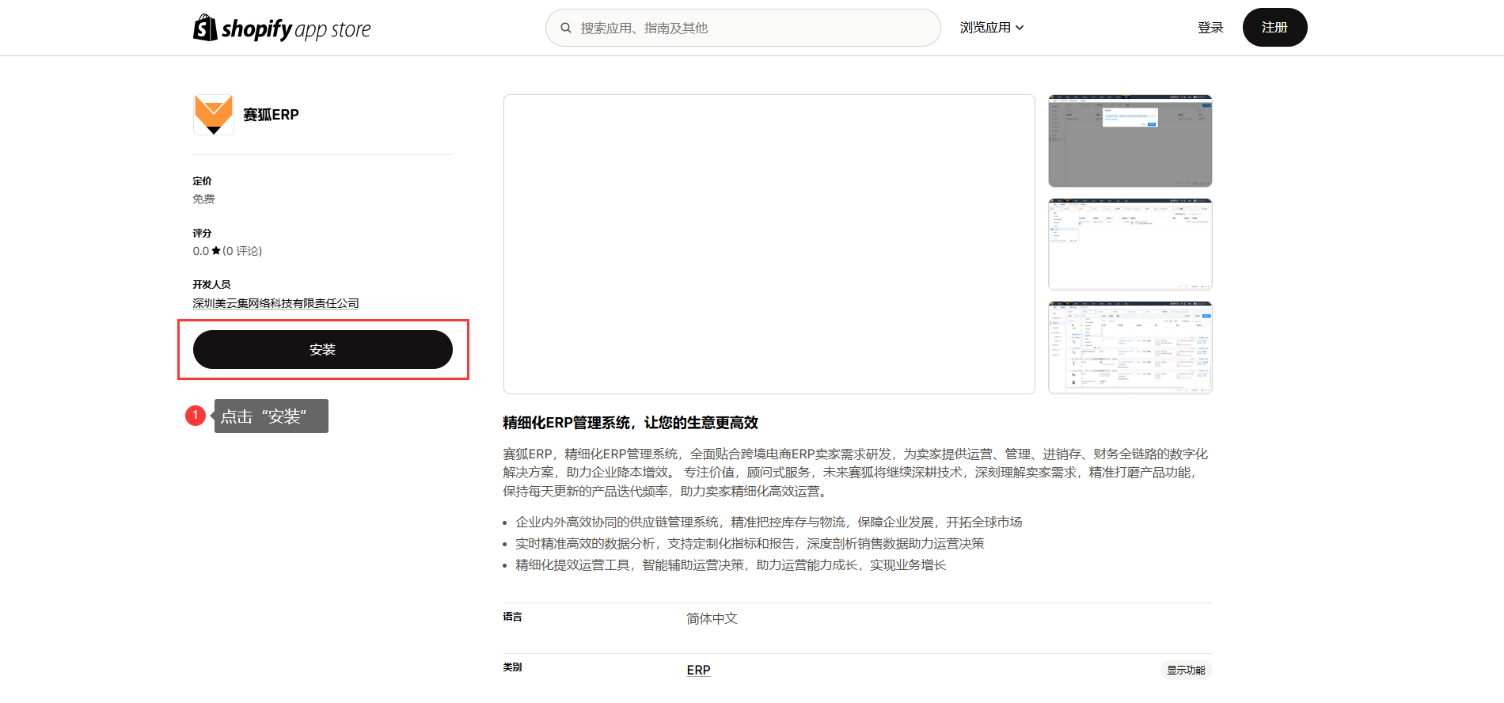
Task: Focus the app search input field
Action: (x=752, y=28)
